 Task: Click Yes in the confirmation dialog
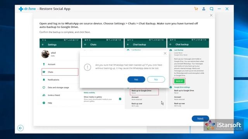(x=136, y=80)
